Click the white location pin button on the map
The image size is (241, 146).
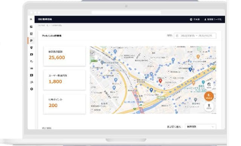[209, 106]
